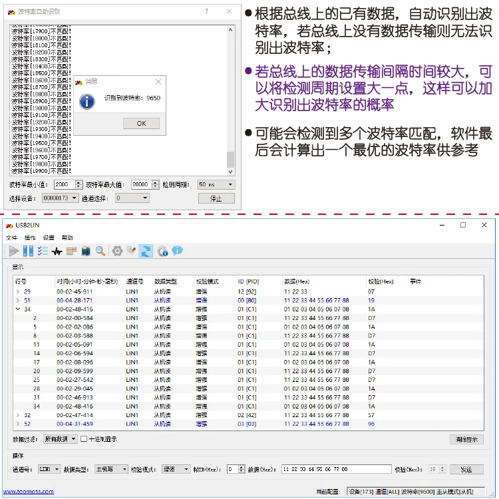Select child row 25 at 00-02-27-542
Viewport: 499px width, 499px height.
click(248, 380)
